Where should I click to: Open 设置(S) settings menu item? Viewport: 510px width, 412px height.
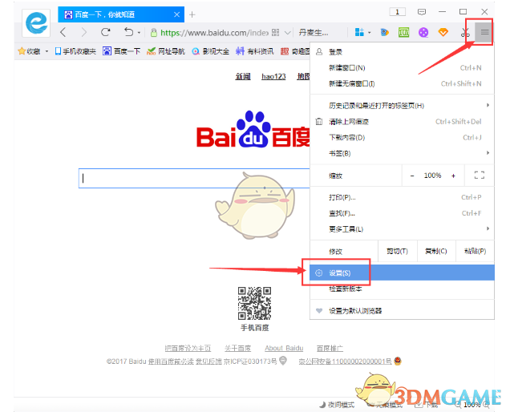402,273
